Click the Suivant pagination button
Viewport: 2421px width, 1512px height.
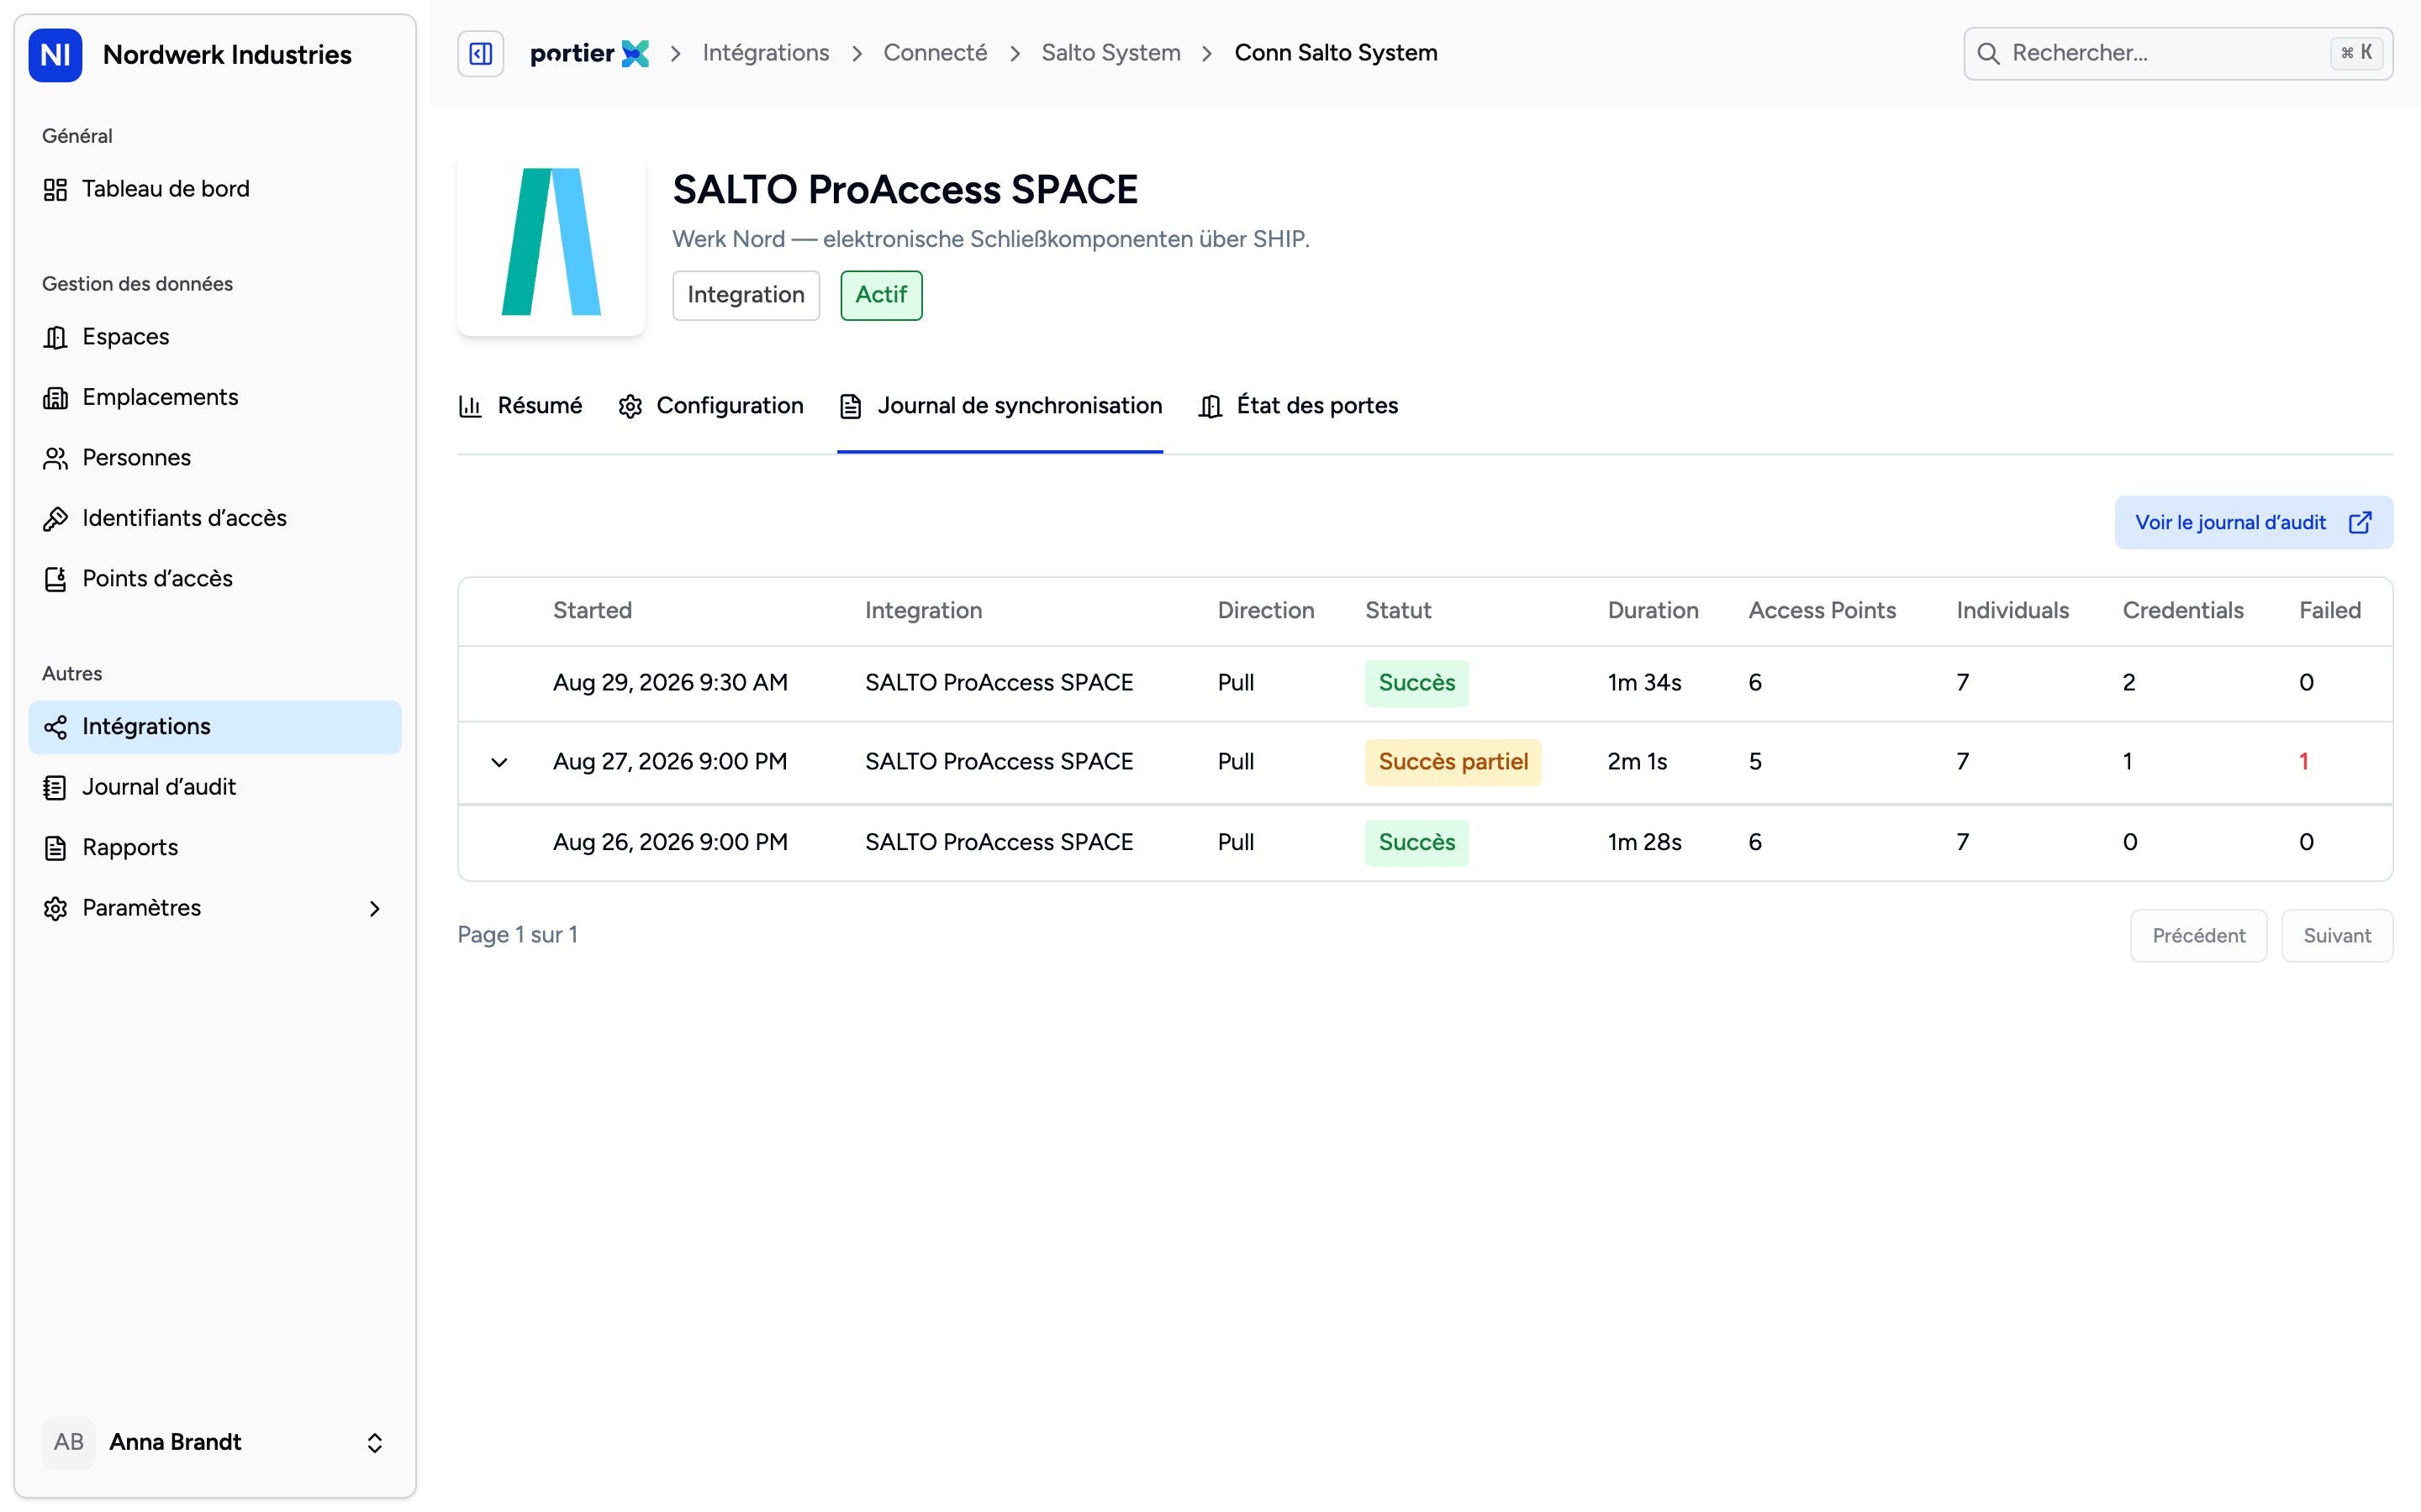[x=2337, y=936]
